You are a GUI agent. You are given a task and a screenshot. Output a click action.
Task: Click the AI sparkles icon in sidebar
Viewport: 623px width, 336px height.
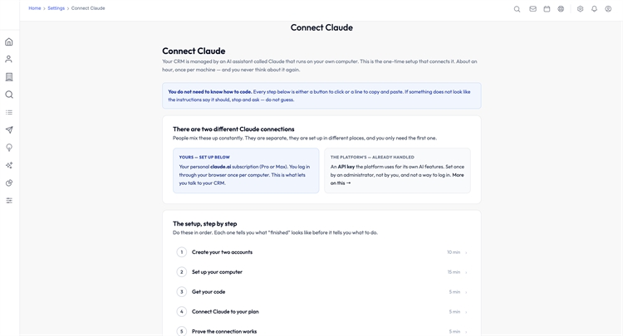click(x=9, y=165)
